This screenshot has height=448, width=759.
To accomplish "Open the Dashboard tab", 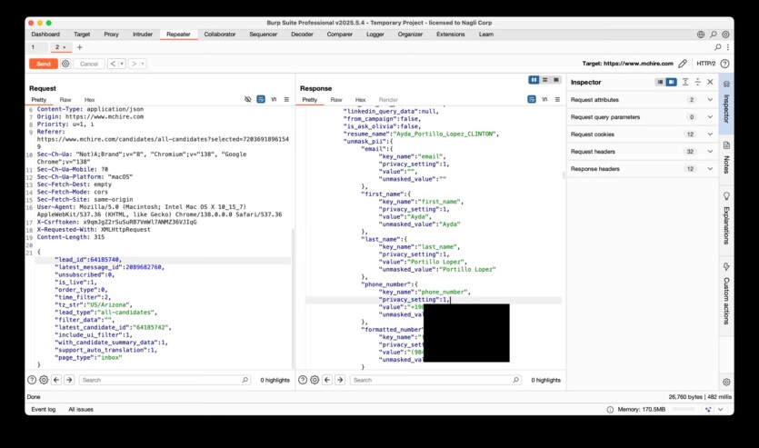I will tap(45, 35).
